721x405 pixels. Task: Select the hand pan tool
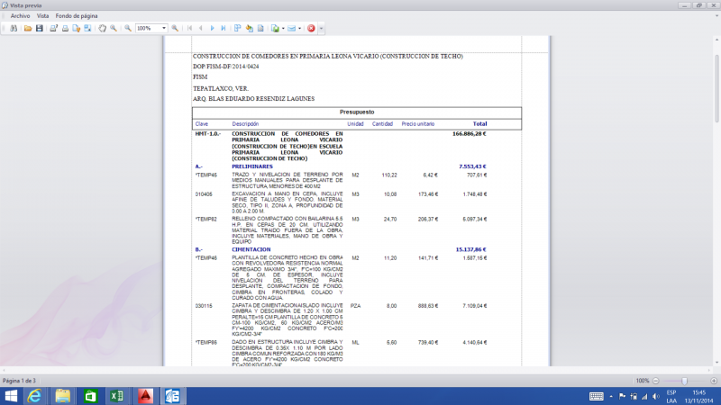tap(102, 28)
